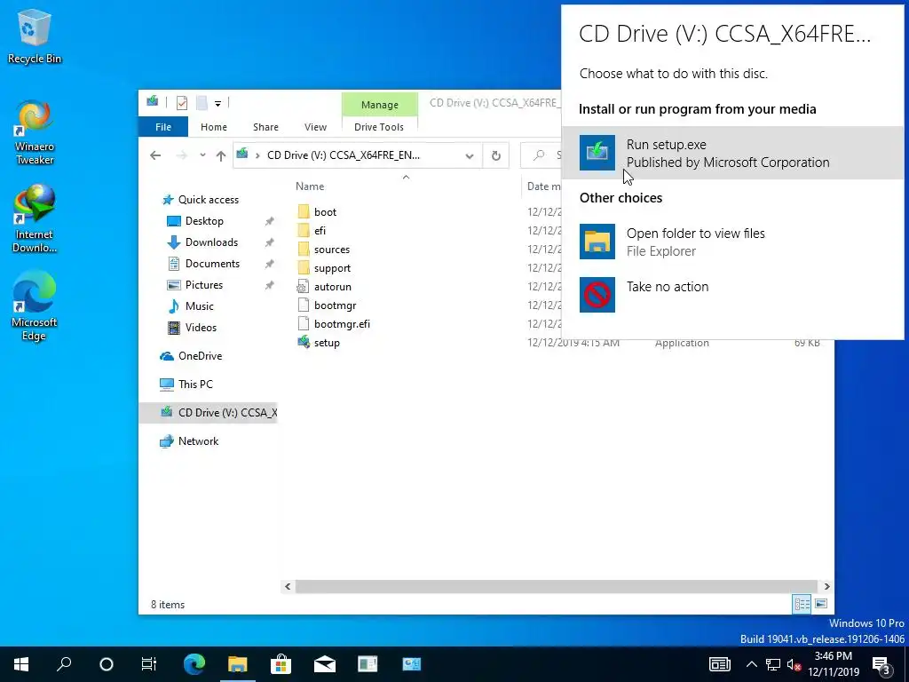The width and height of the screenshot is (909, 682).
Task: Select Desktop in the navigation pane
Action: click(x=204, y=221)
